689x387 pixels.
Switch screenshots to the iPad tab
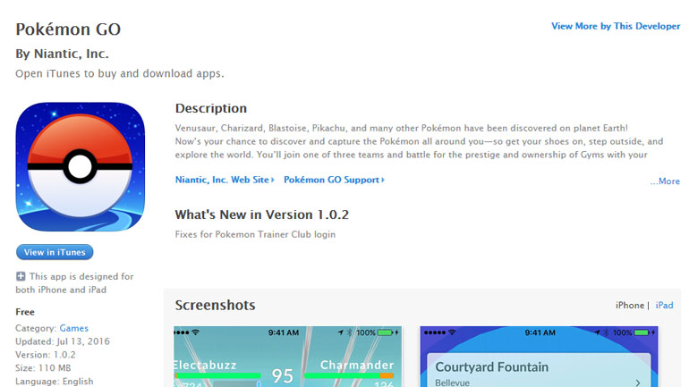point(664,306)
